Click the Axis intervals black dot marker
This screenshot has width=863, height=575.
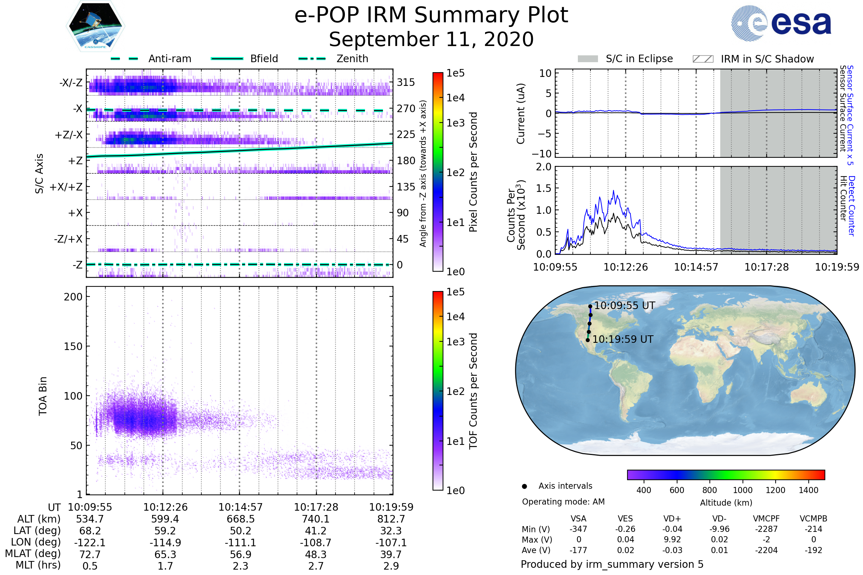[524, 486]
